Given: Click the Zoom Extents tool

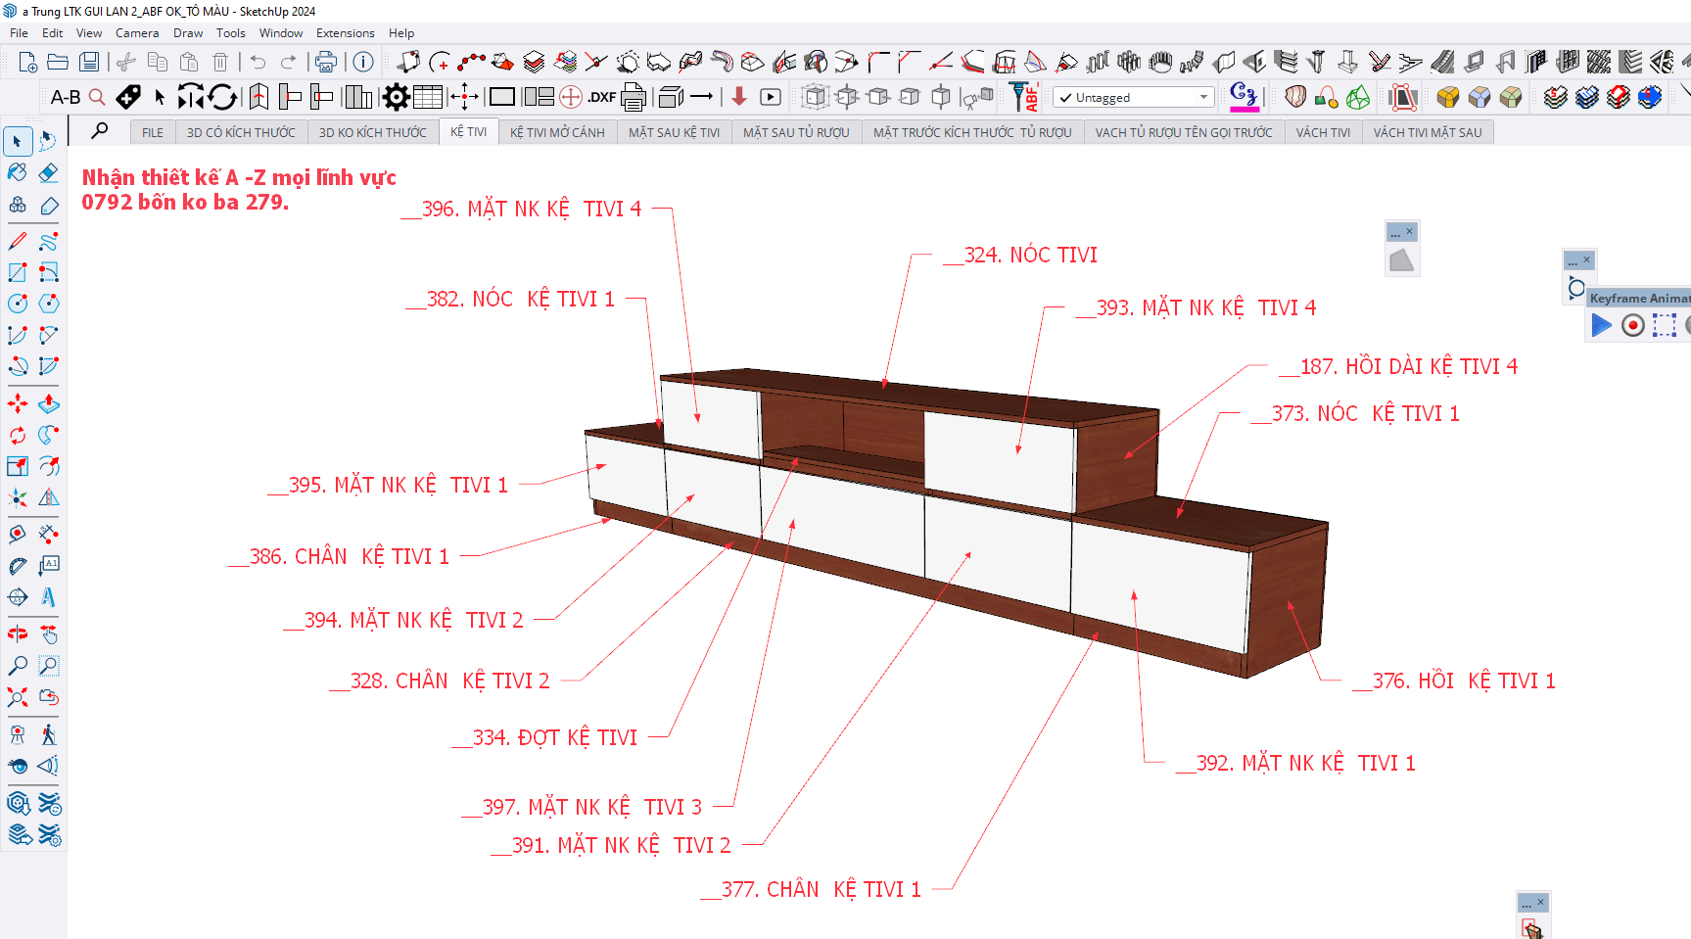Looking at the screenshot, I should [x=18, y=697].
